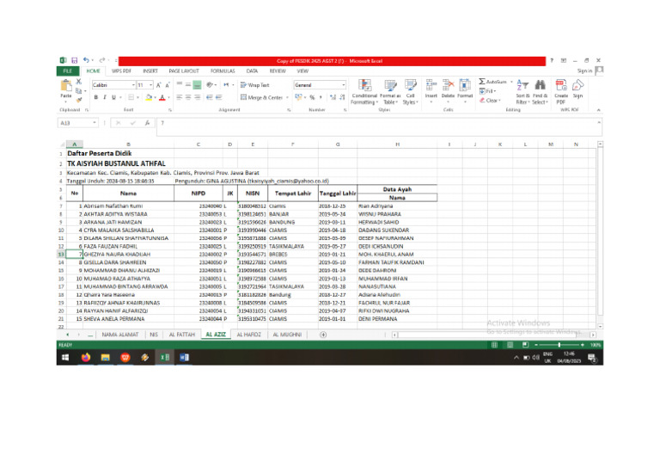Click the Cut scissors icon
The image size is (660, 467).
click(x=79, y=82)
